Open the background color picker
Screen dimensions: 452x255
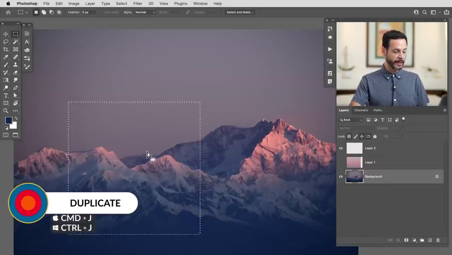tap(14, 126)
